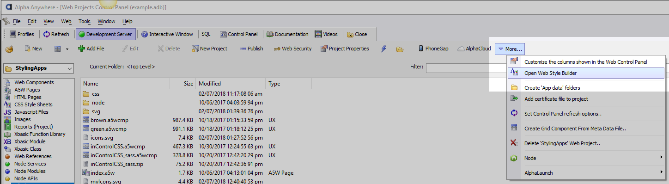Expand the Node submenu

pyautogui.click(x=586, y=158)
